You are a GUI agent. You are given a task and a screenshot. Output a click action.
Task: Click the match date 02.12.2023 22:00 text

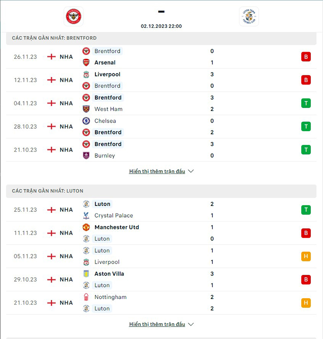(x=161, y=26)
